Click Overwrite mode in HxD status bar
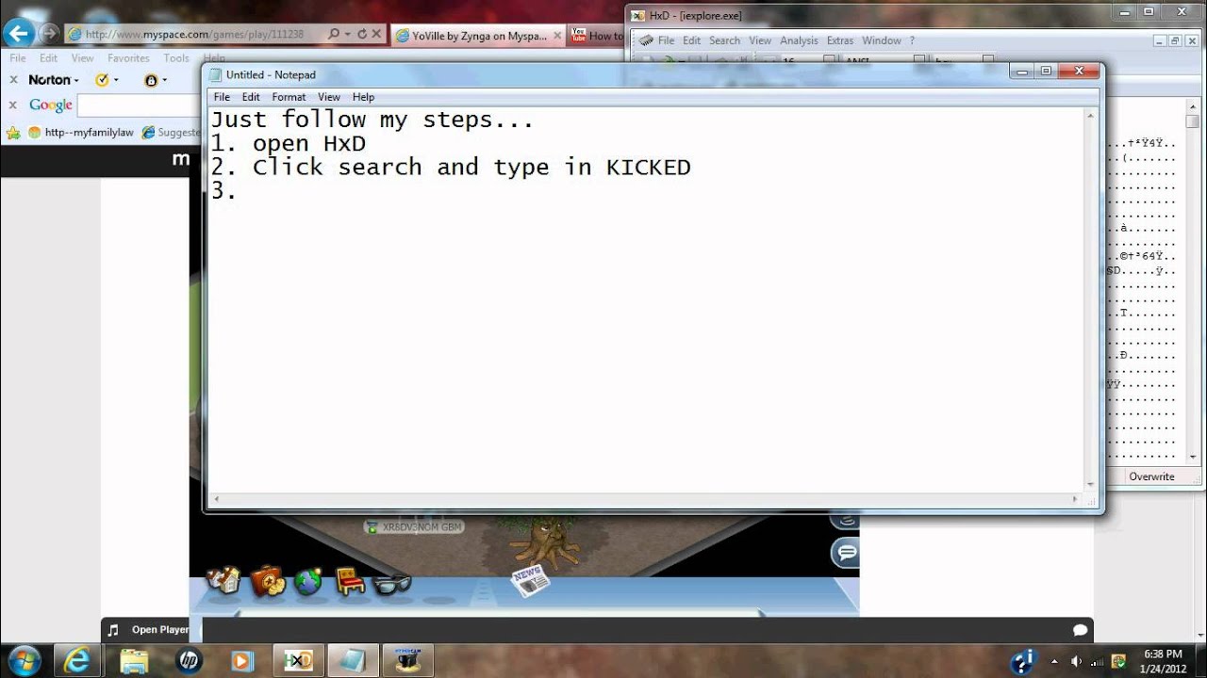Viewport: 1207px width, 678px height. (1151, 476)
